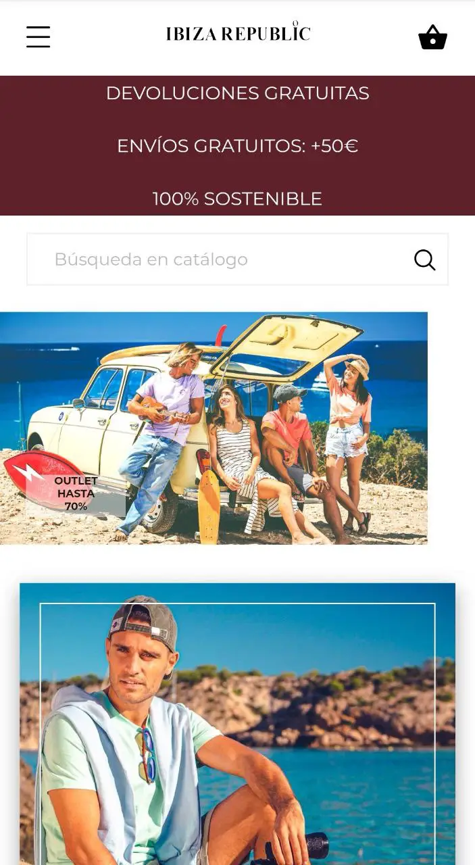Click the burgundy promotional banner background

click(x=237, y=145)
